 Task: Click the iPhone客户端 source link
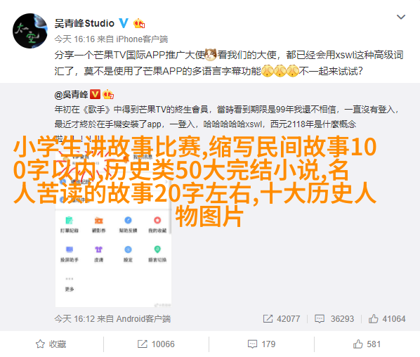[142, 39]
